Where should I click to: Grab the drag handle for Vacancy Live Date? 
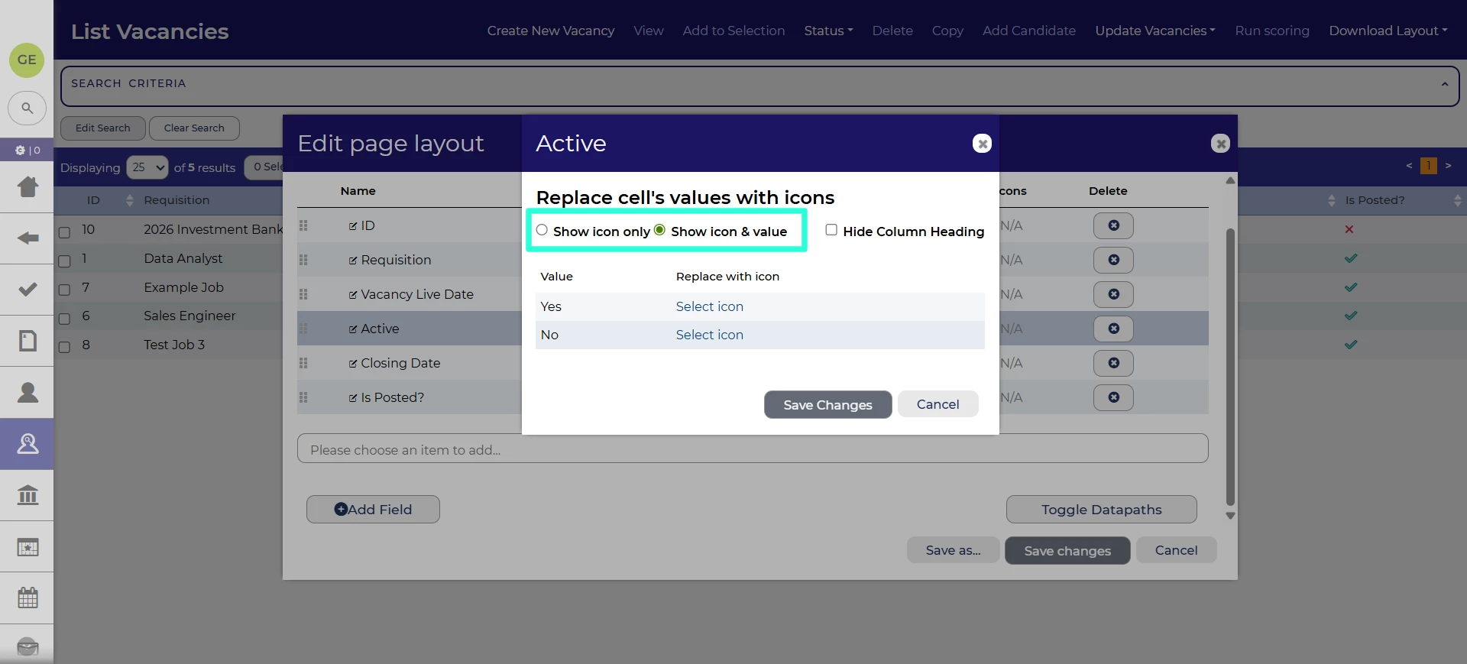pos(303,294)
